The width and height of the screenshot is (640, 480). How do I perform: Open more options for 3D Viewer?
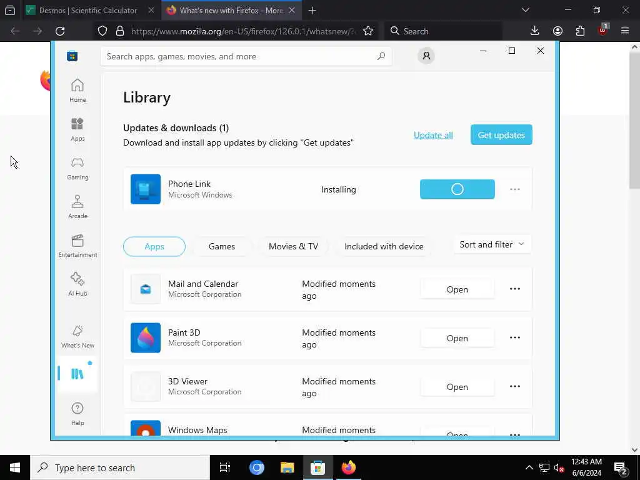pos(515,386)
